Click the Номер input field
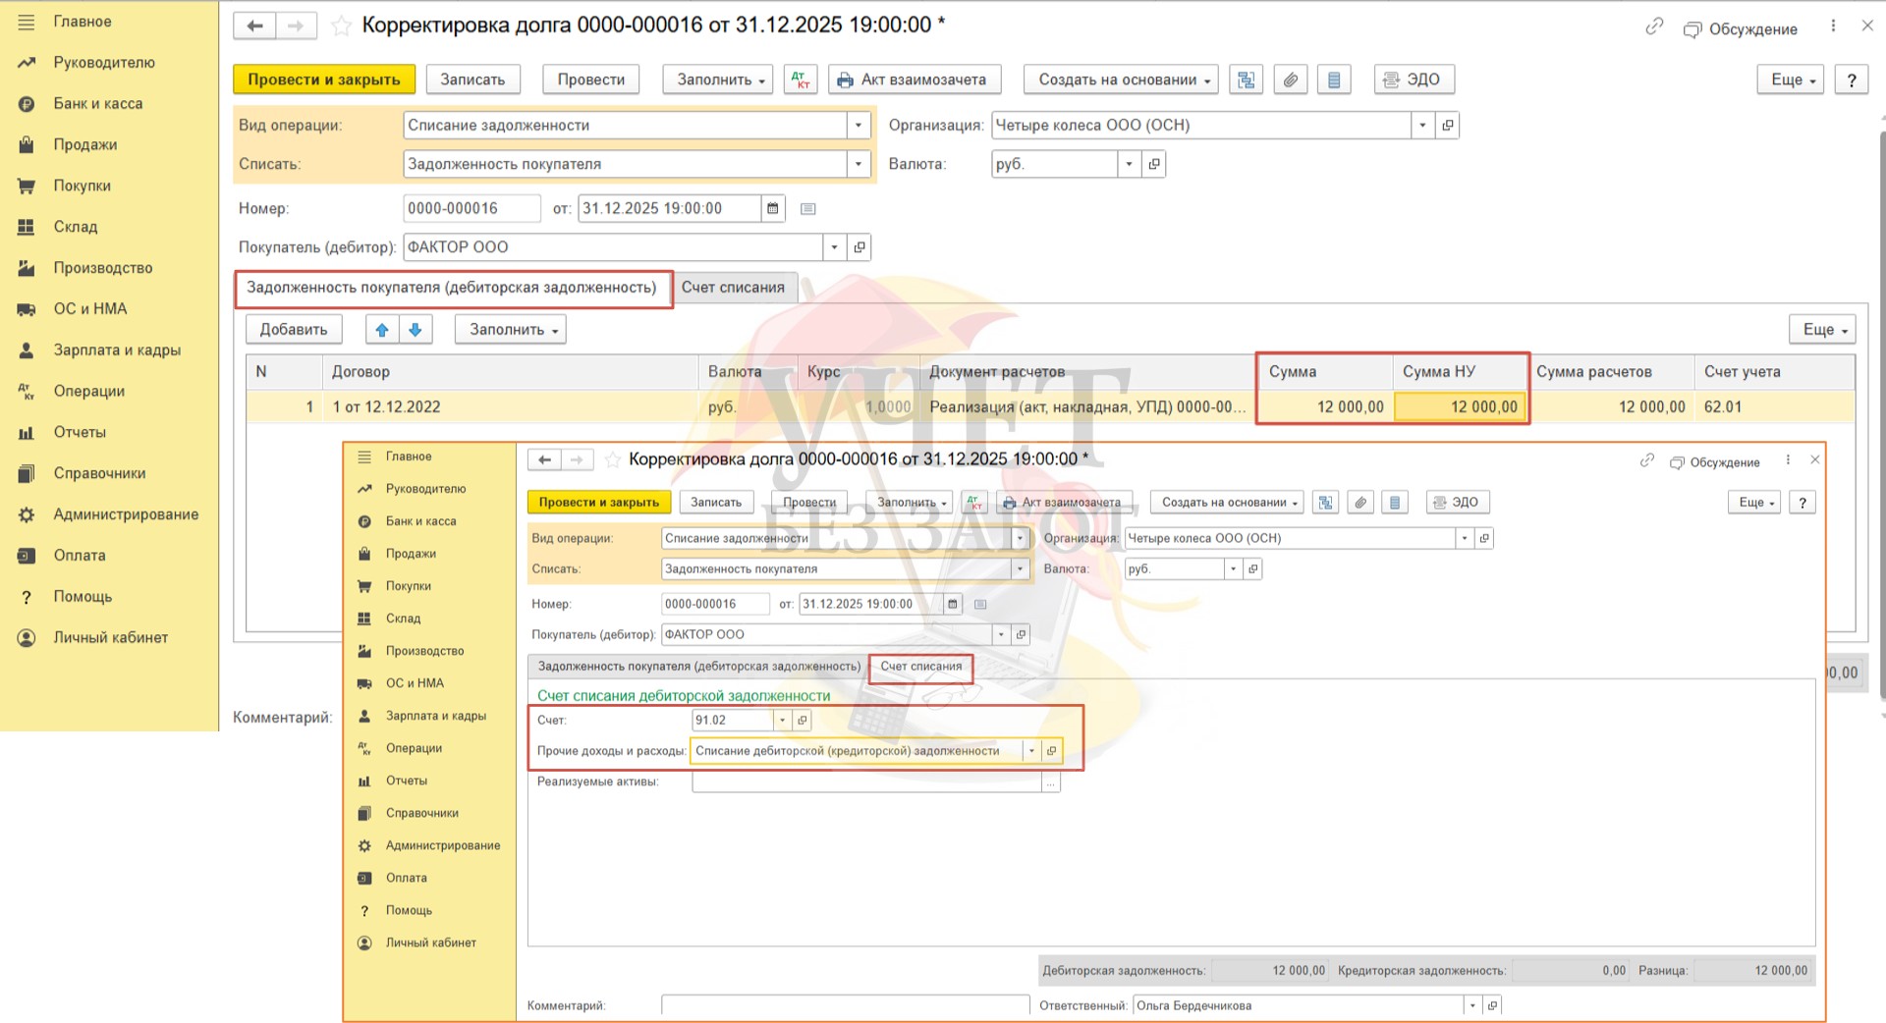Image resolution: width=1886 pixels, height=1023 pixels. click(471, 208)
